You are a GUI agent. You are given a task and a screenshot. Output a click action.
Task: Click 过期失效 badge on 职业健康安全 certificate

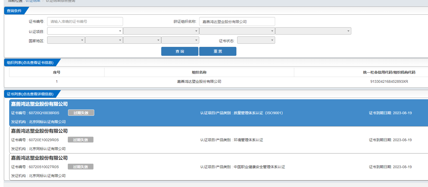[x=81, y=167]
